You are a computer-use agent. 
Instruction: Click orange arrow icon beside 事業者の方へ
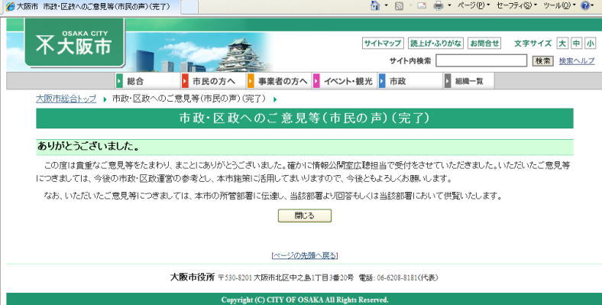click(251, 81)
